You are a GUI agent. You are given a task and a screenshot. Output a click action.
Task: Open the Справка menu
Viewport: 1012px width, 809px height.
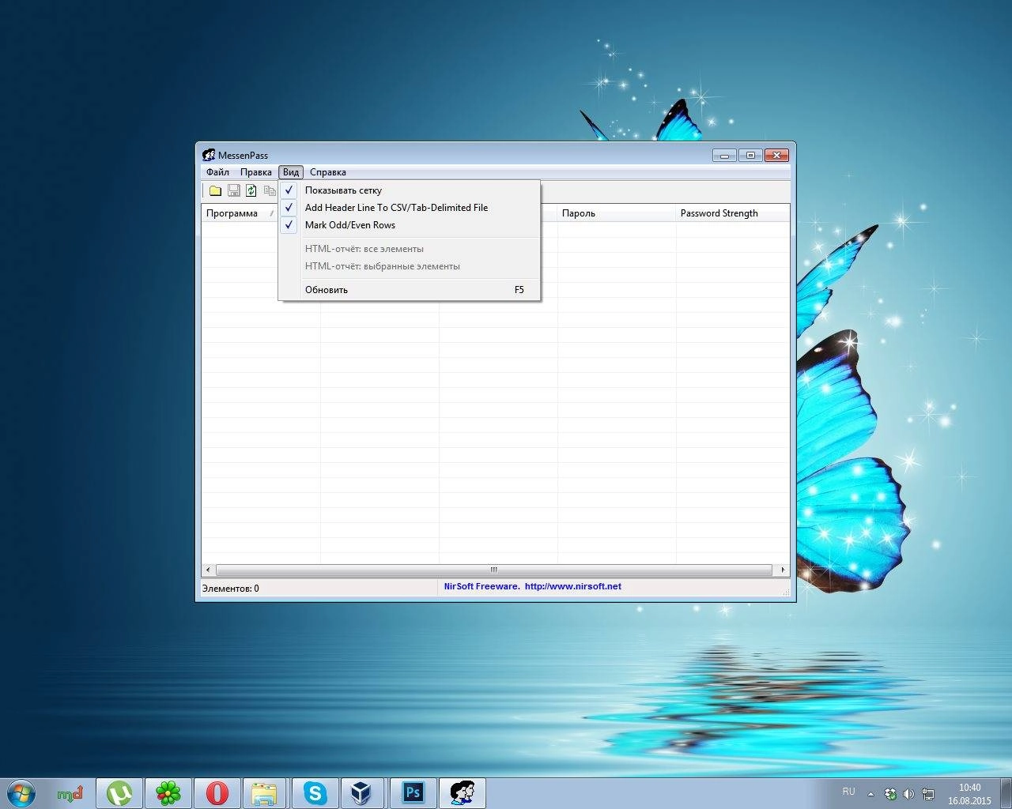pos(328,172)
